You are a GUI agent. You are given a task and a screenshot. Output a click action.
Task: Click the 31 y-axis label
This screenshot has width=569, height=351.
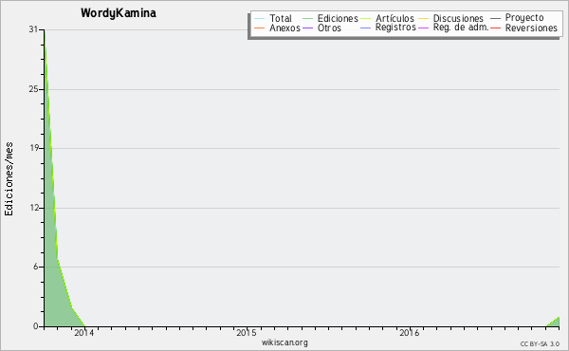tap(33, 29)
